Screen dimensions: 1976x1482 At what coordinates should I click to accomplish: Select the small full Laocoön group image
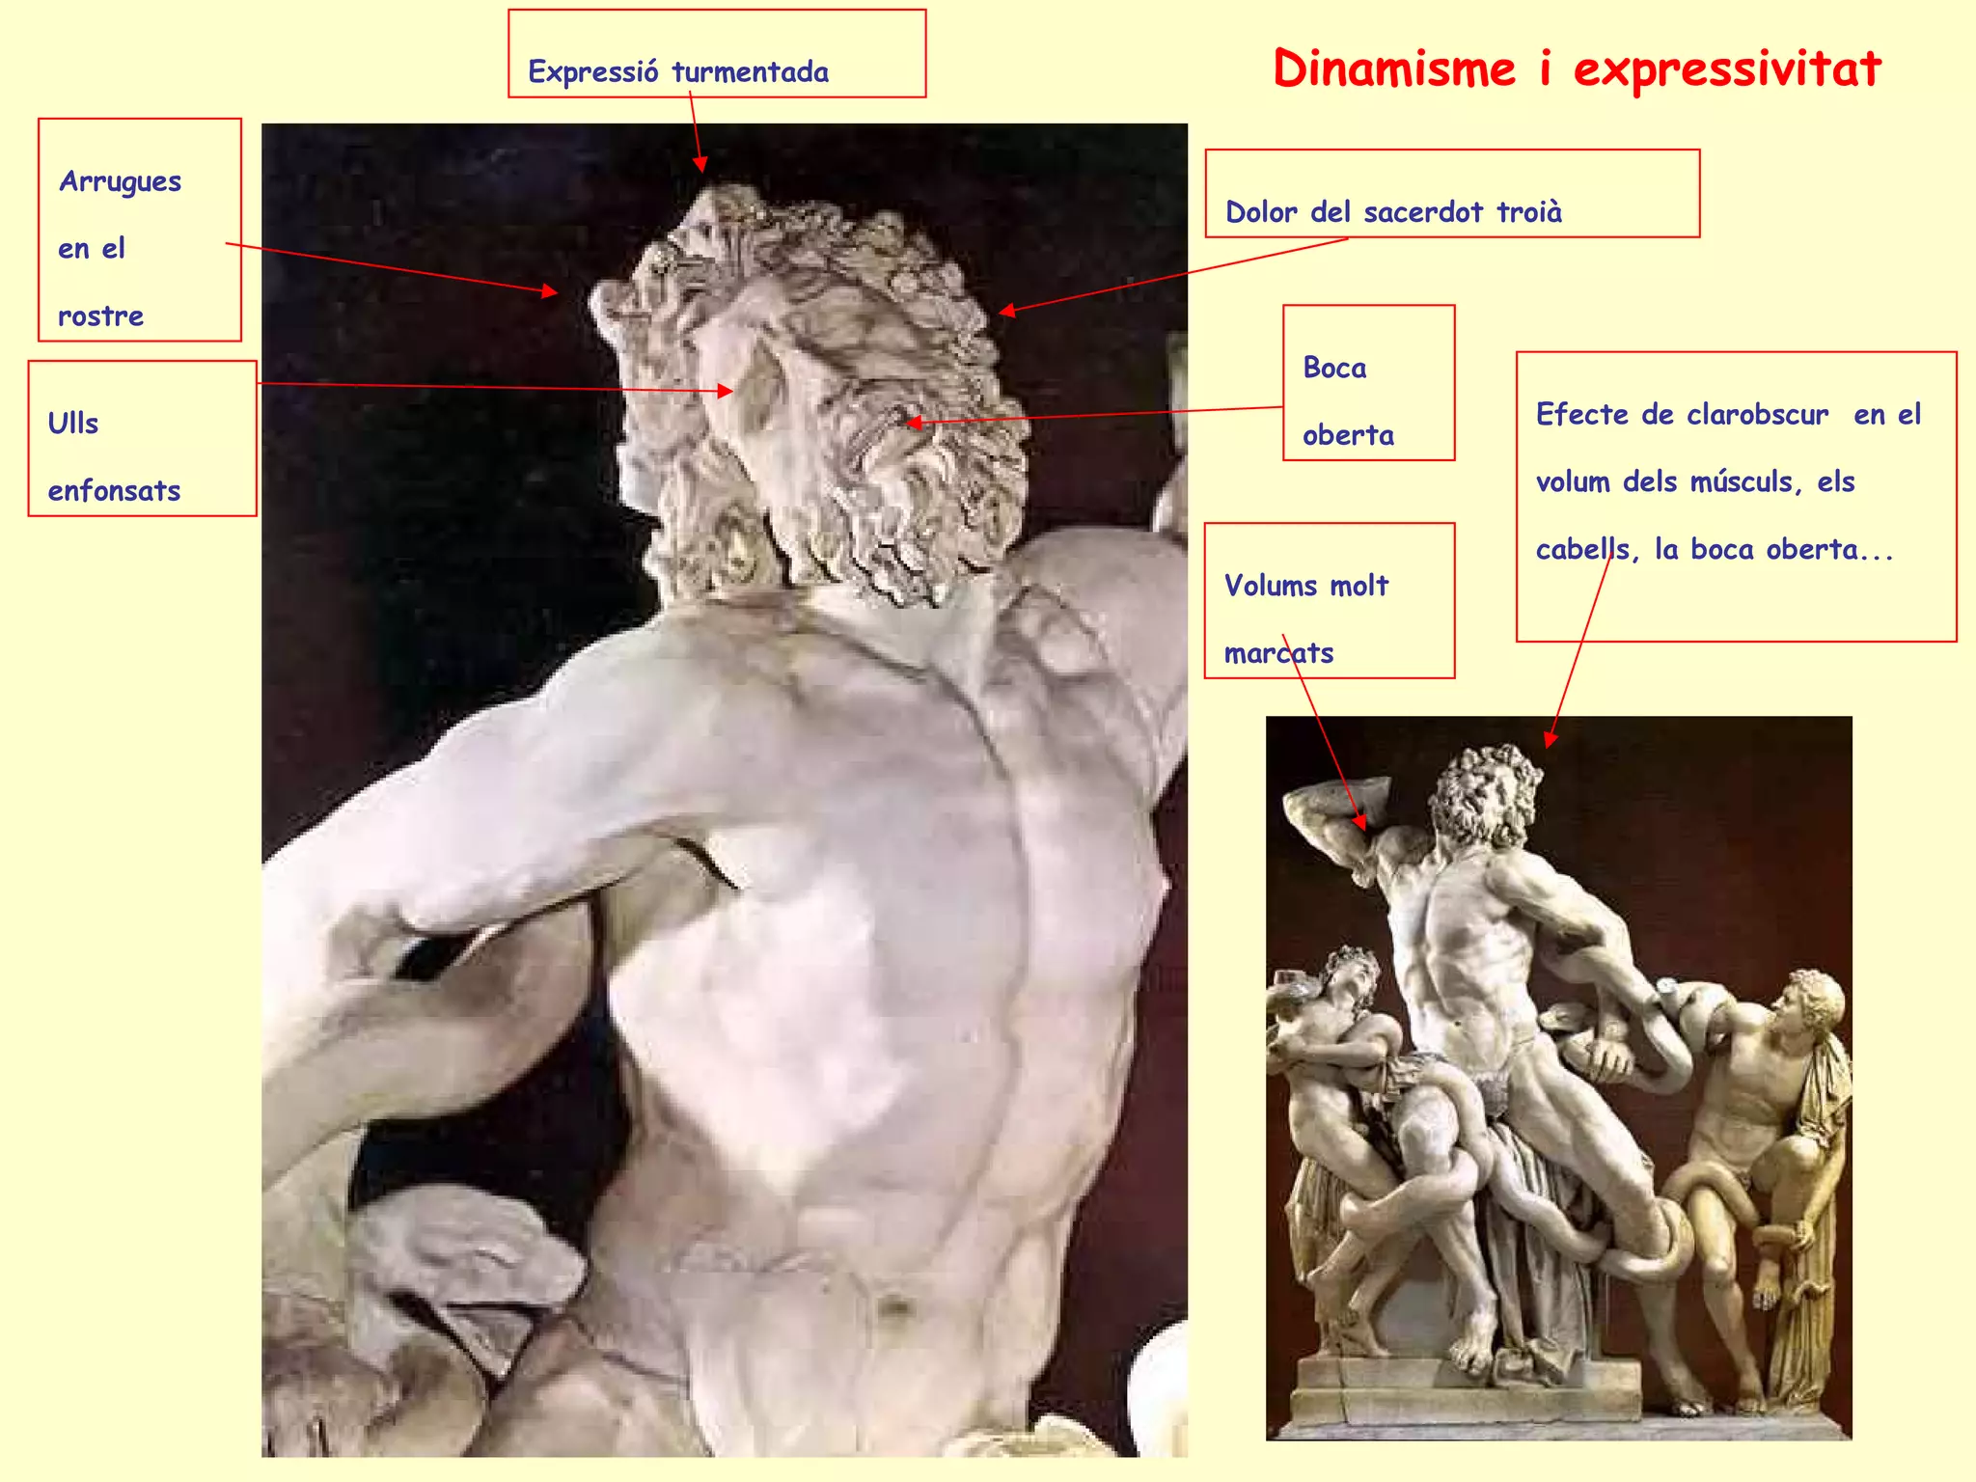point(1557,1078)
